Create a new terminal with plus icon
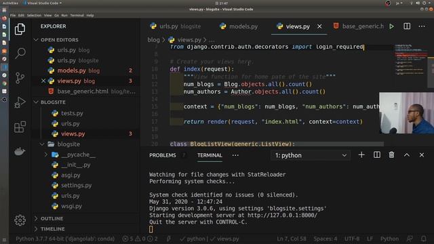Screen dimensions: 434x244 click(361, 155)
